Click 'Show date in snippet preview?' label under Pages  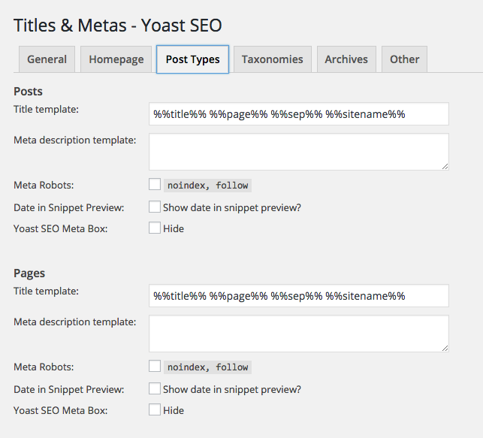pyautogui.click(x=232, y=389)
